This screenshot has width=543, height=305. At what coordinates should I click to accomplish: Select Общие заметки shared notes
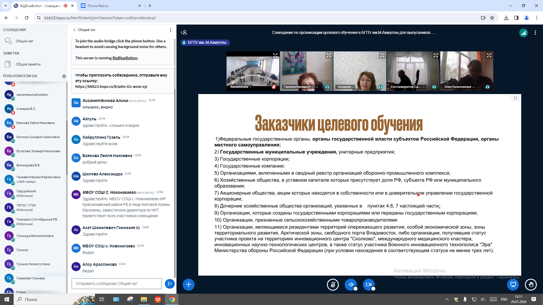point(28,64)
